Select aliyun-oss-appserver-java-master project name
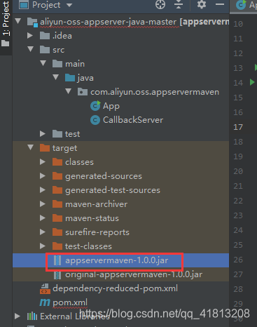257x327 pixels. tap(108, 22)
